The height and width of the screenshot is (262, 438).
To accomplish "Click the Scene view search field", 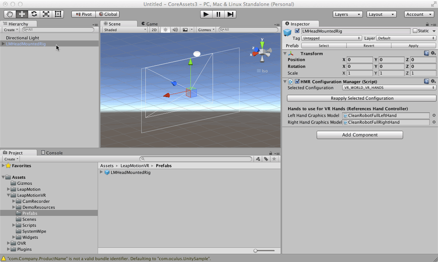I will coord(248,30).
